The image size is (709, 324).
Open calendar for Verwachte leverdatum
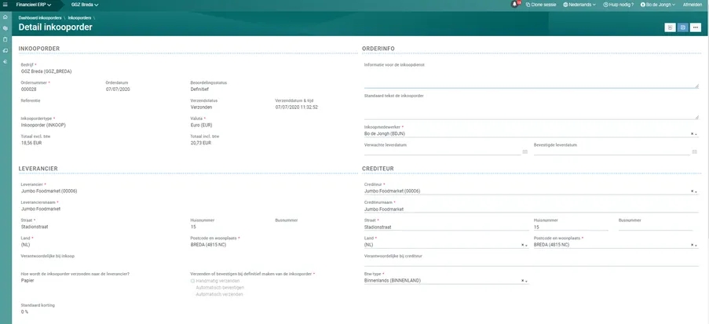(x=524, y=151)
